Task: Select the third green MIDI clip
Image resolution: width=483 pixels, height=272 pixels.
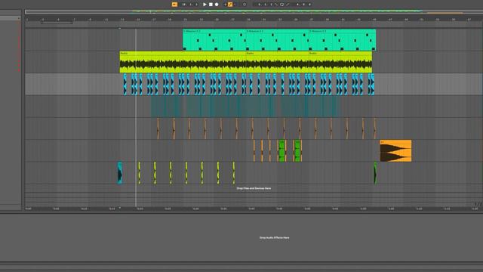Action: pyautogui.click(x=342, y=40)
